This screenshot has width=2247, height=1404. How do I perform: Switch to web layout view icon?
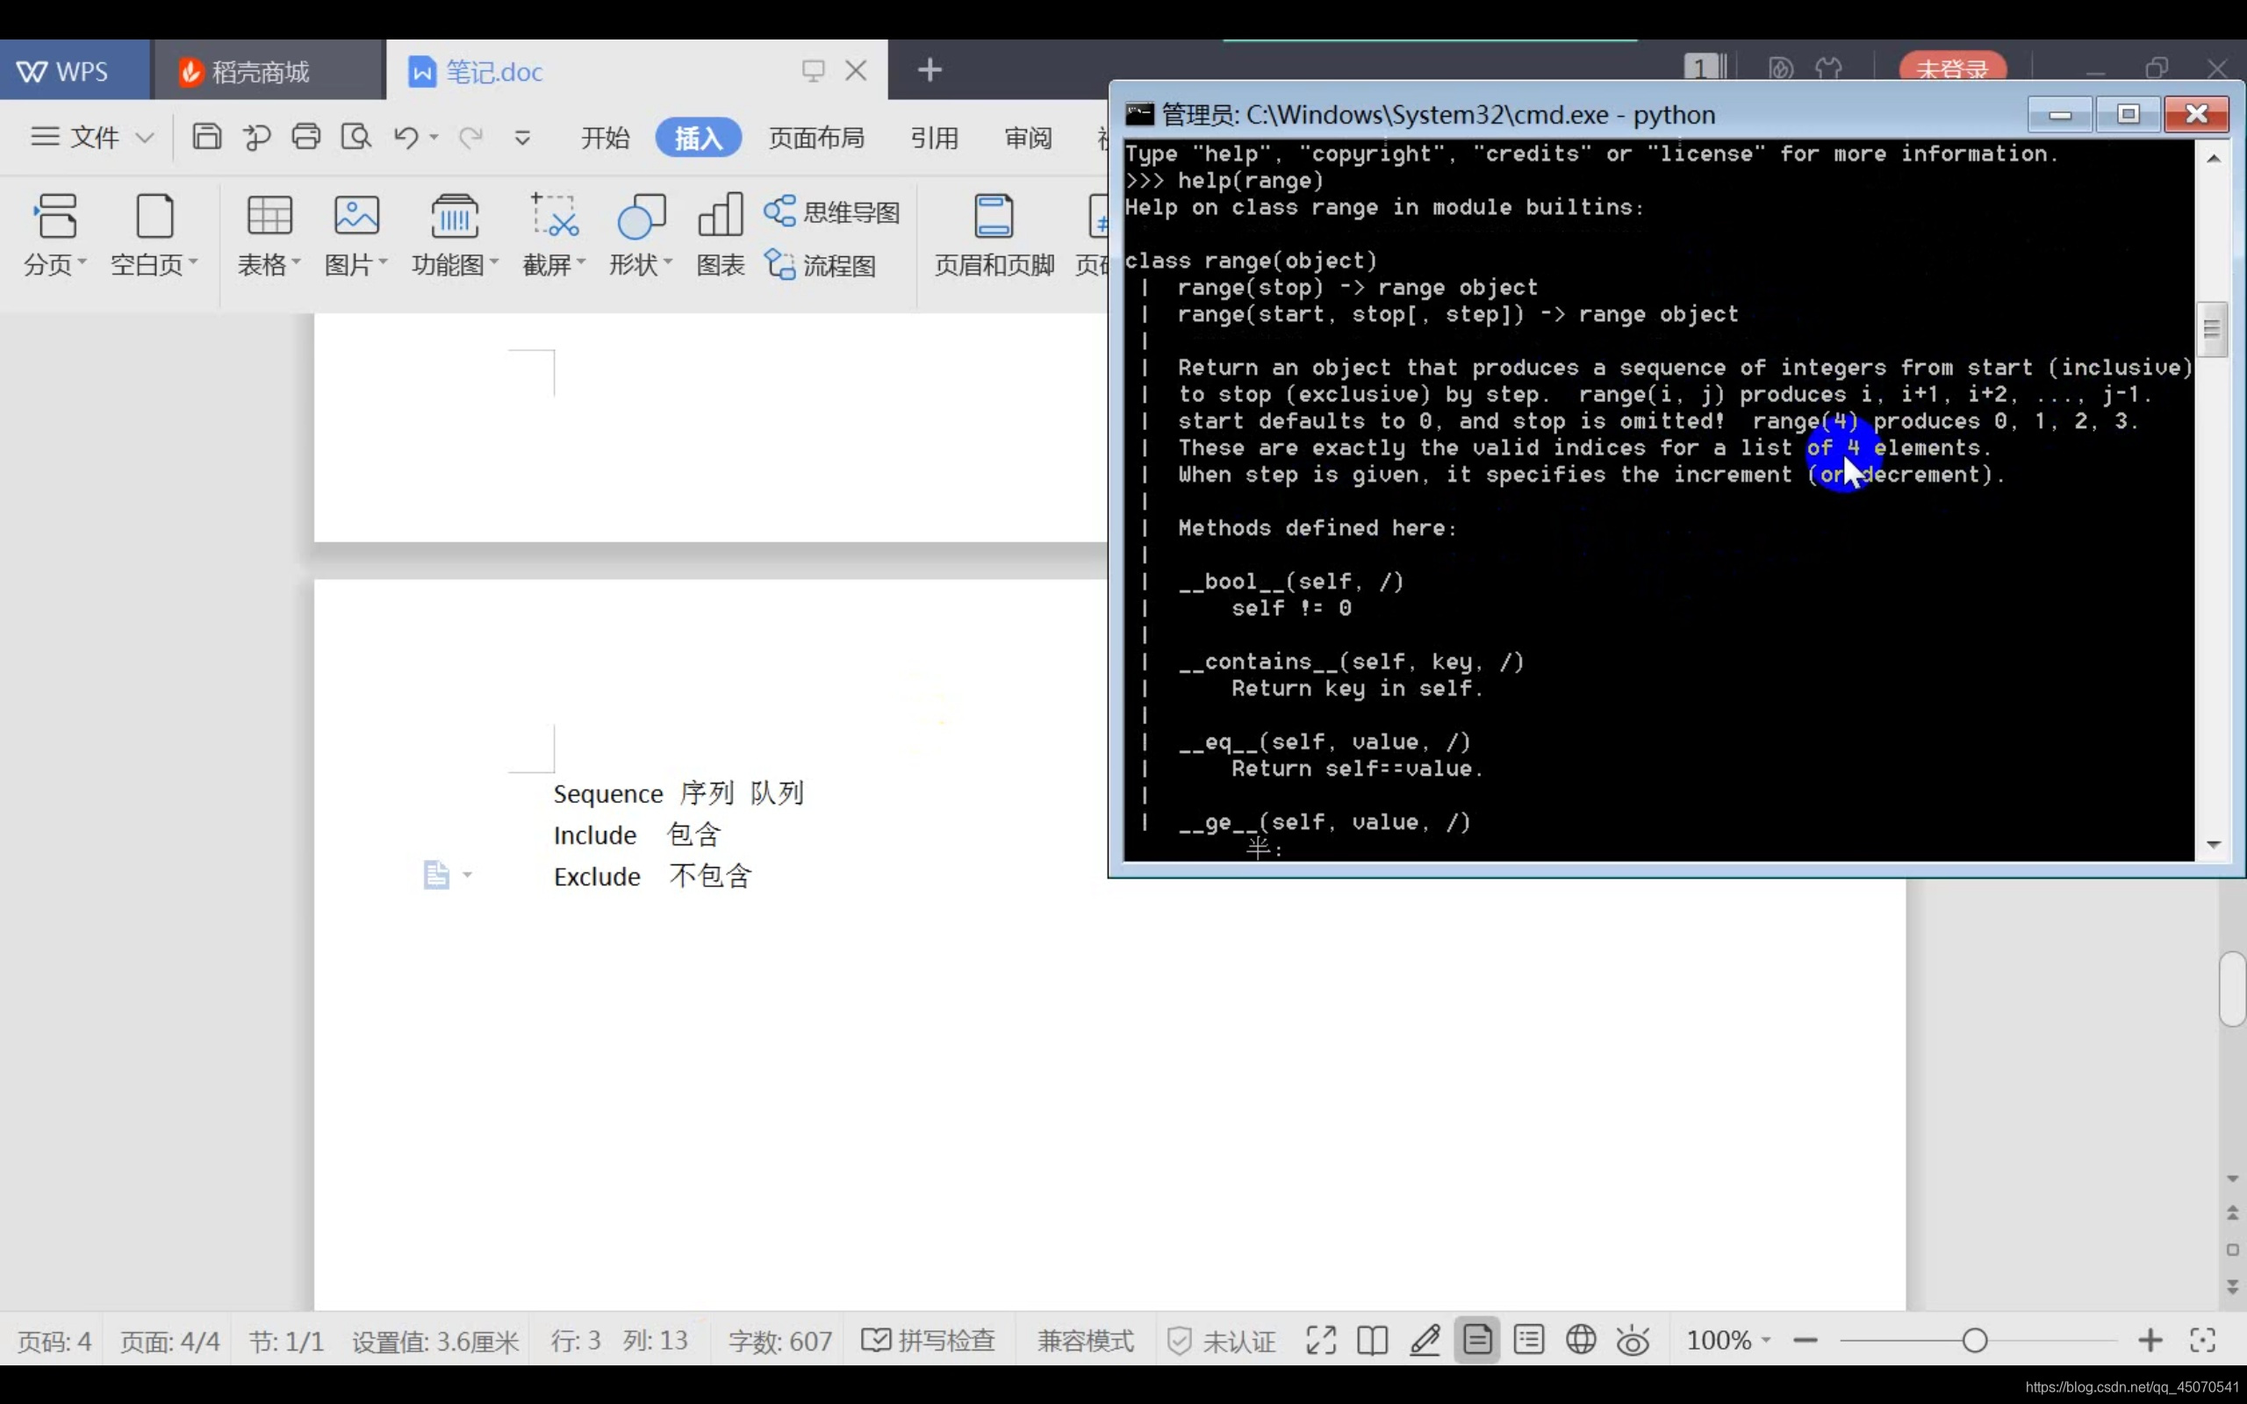(x=1580, y=1340)
